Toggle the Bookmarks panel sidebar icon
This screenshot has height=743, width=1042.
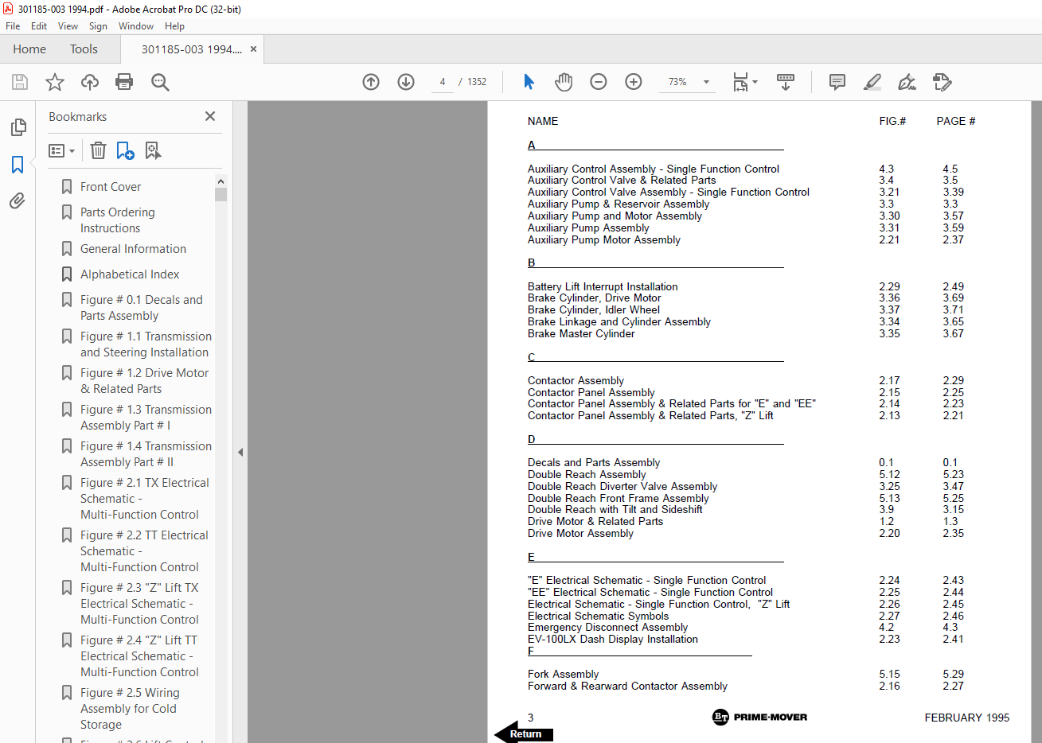coord(18,165)
